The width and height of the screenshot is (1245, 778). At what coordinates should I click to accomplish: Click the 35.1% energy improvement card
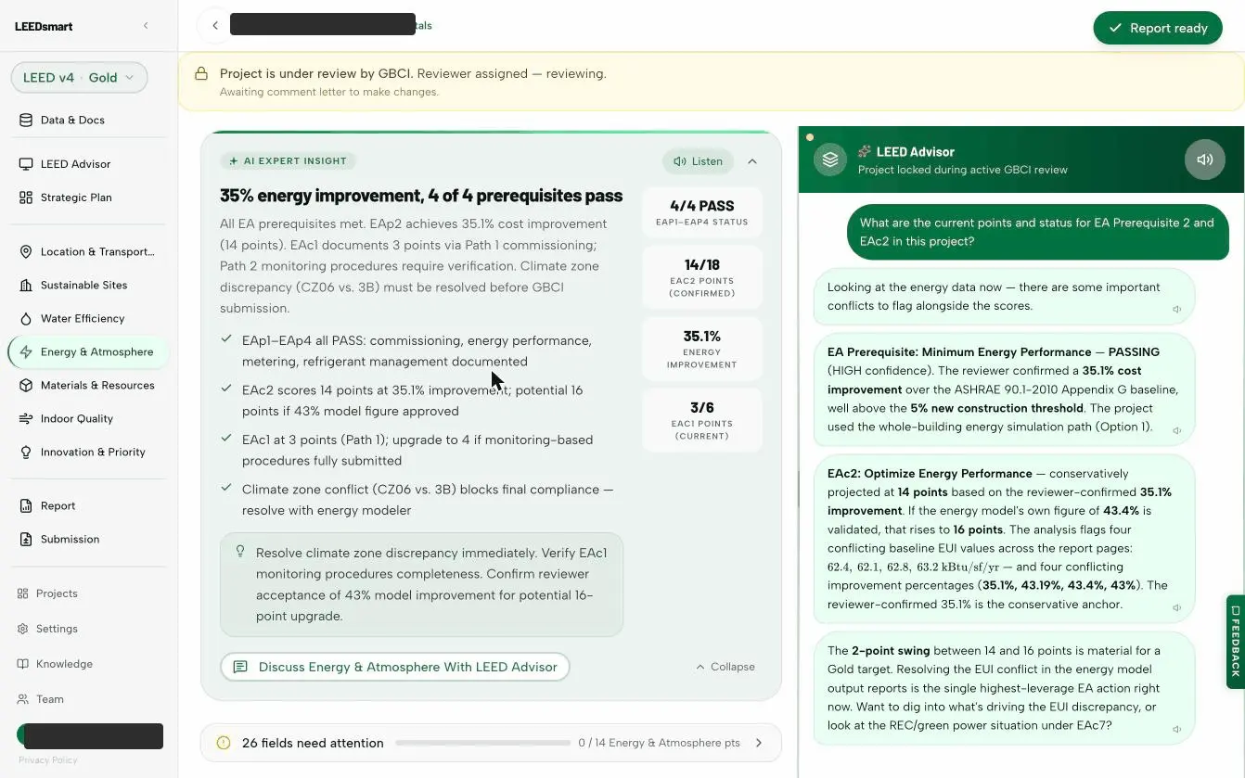click(x=702, y=349)
